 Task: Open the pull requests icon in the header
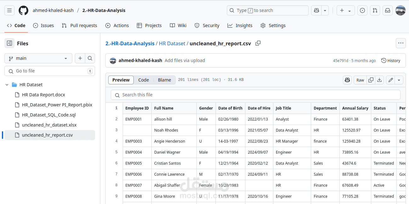tap(375, 10)
